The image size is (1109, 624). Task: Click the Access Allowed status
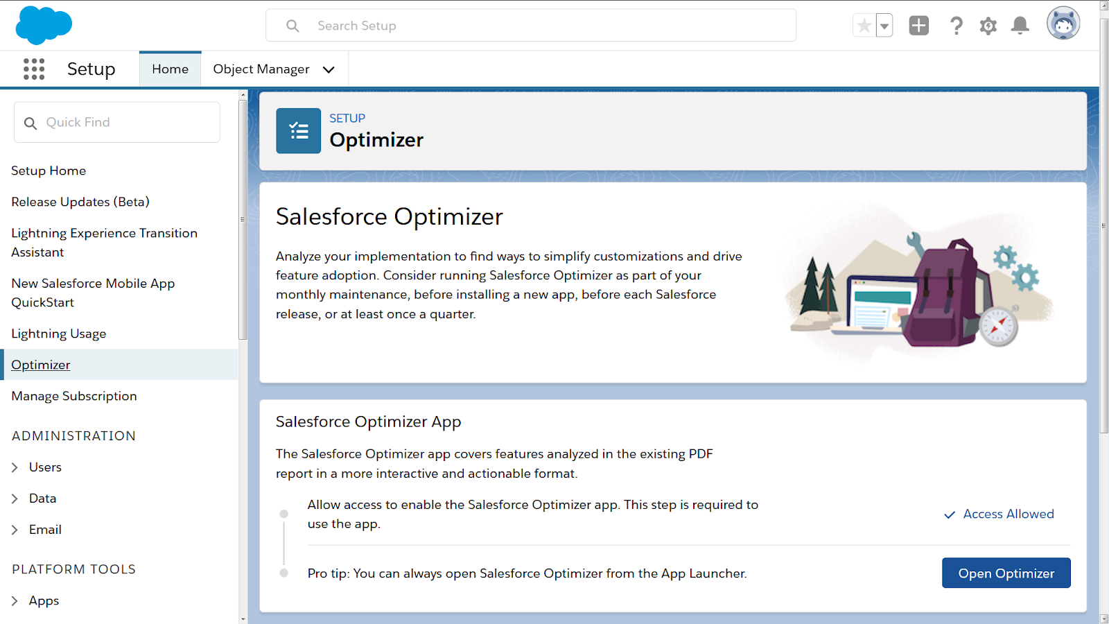999,514
